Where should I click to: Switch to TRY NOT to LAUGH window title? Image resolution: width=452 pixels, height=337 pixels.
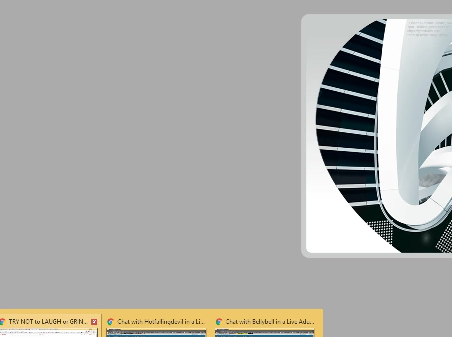[48, 322]
